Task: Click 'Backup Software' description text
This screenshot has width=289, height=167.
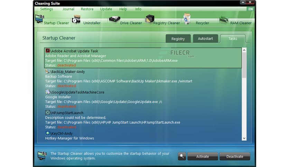Action: (x=59, y=76)
